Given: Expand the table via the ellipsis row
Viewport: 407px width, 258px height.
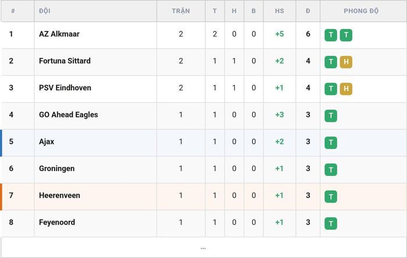Looking at the screenshot, I should [x=203, y=248].
